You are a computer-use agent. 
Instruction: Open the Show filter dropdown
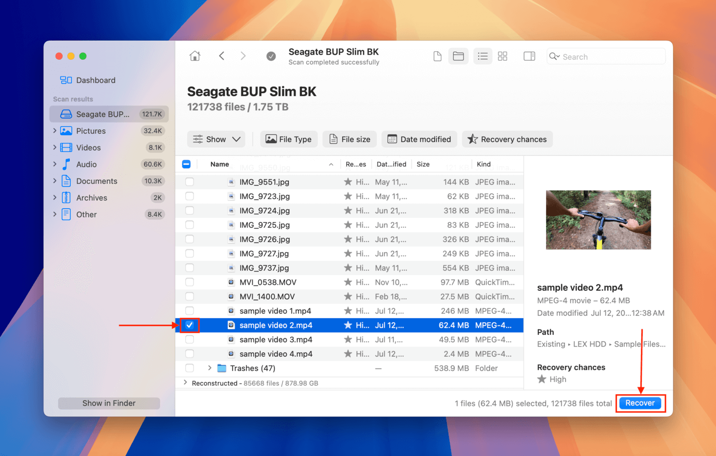(216, 139)
